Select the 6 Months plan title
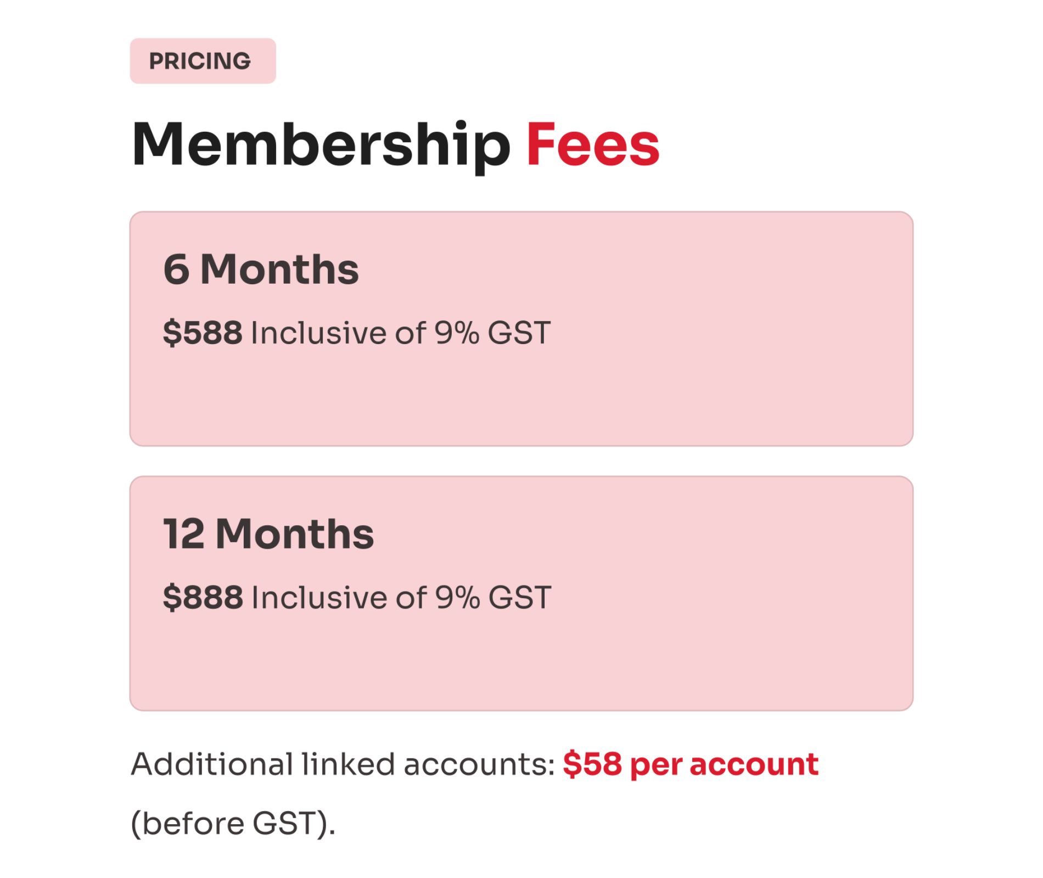1043x878 pixels. [x=261, y=269]
